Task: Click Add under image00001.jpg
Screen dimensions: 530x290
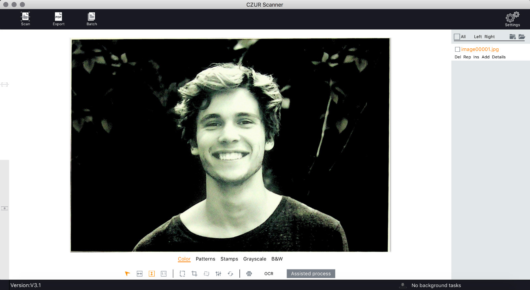Action: point(486,57)
